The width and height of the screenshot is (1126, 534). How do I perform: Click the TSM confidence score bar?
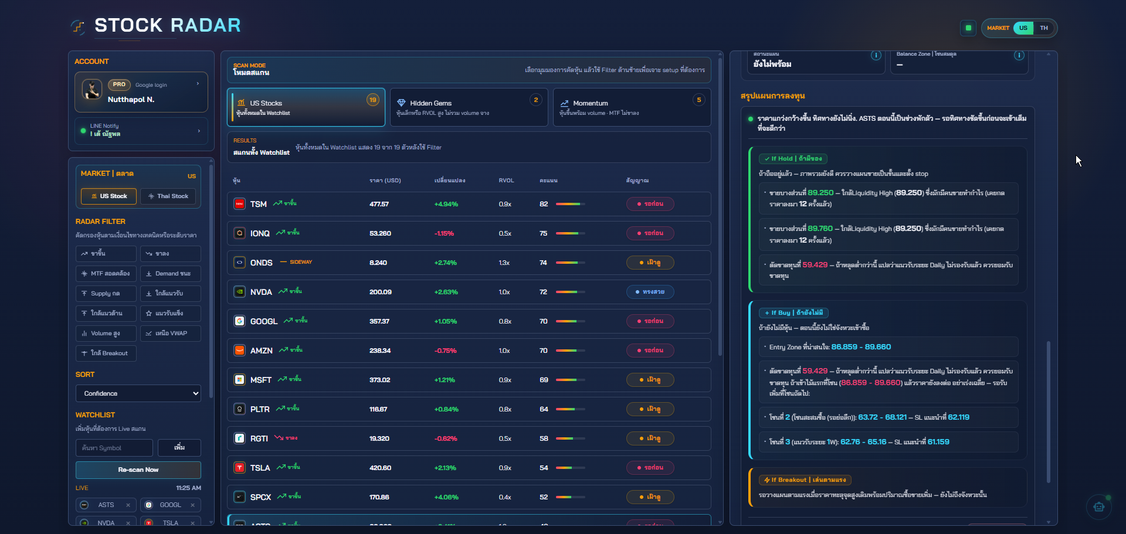click(571, 204)
